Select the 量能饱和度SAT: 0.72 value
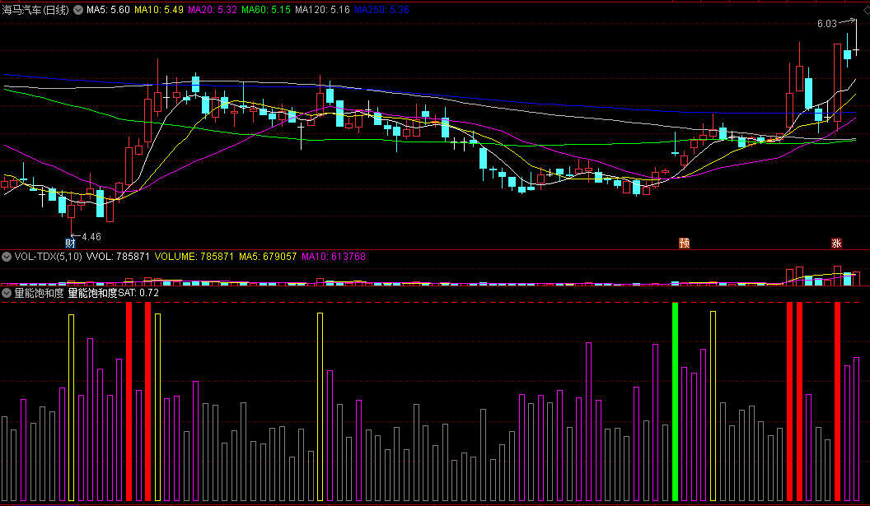Viewport: 870px width, 506px height. (114, 293)
